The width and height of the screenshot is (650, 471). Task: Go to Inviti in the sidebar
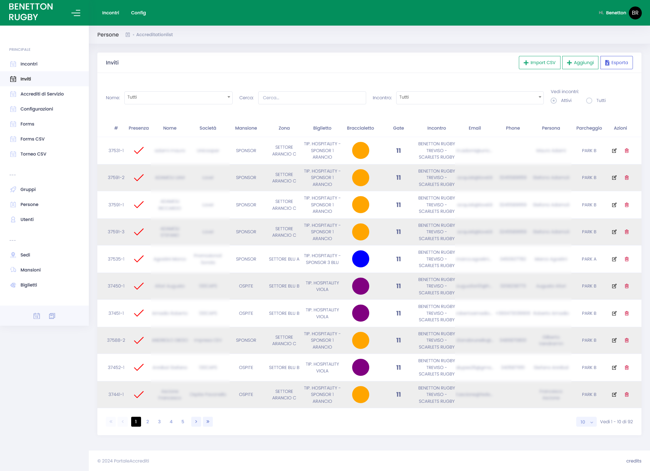44,79
